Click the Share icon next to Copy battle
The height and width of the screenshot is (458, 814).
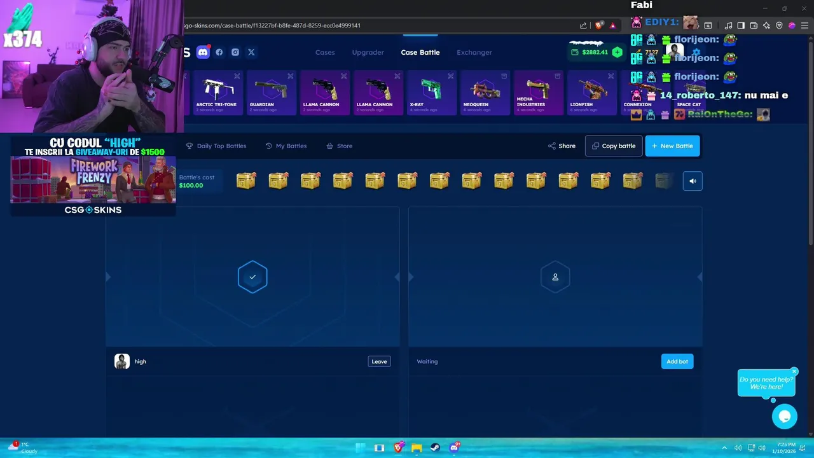(x=551, y=146)
